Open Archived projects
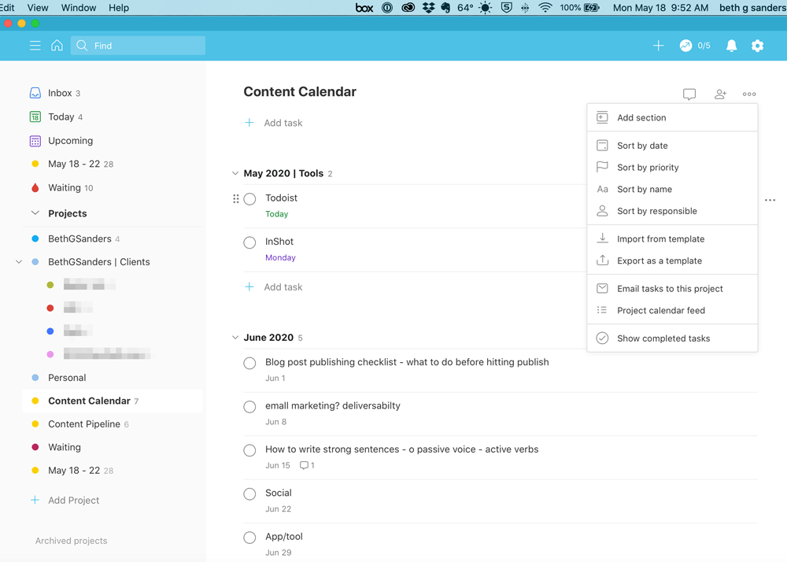787x562 pixels. click(x=72, y=541)
